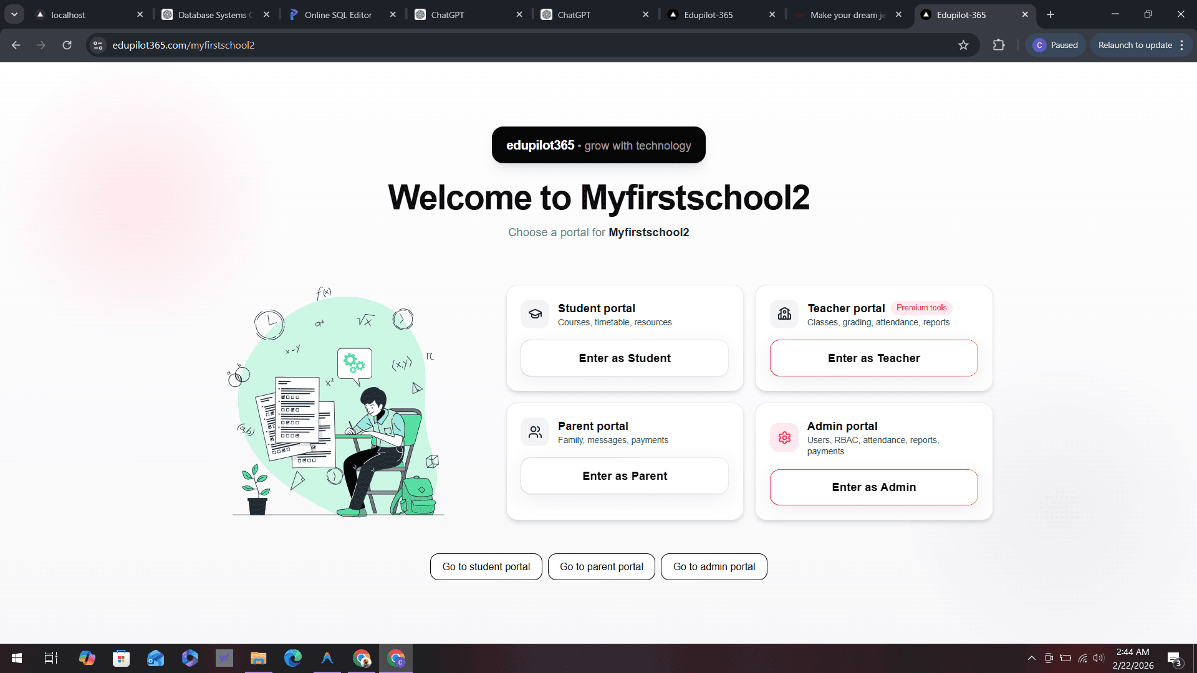Viewport: 1197px width, 673px height.
Task: Click the Teacher portal building icon
Action: [784, 314]
